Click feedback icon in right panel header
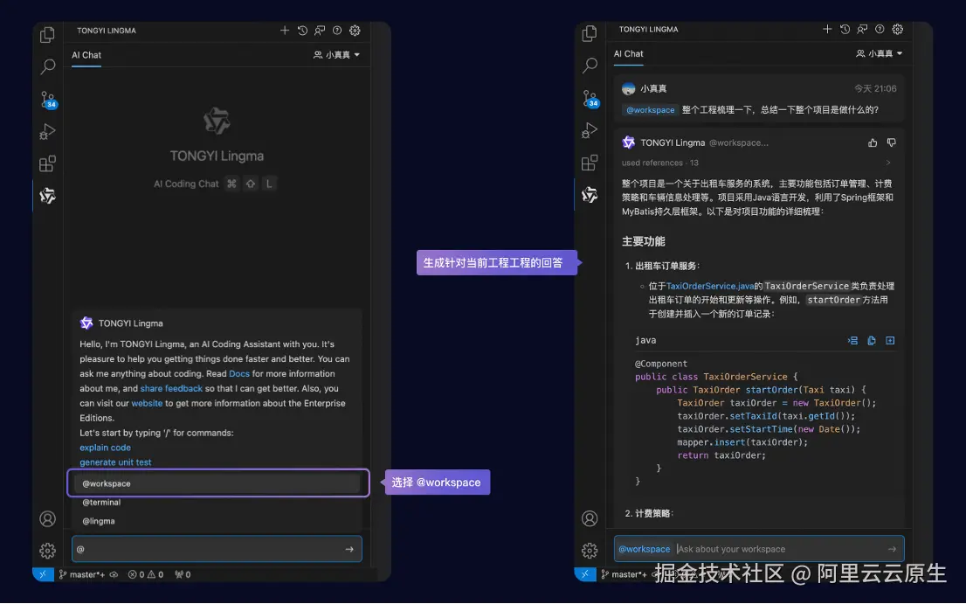 pyautogui.click(x=862, y=29)
